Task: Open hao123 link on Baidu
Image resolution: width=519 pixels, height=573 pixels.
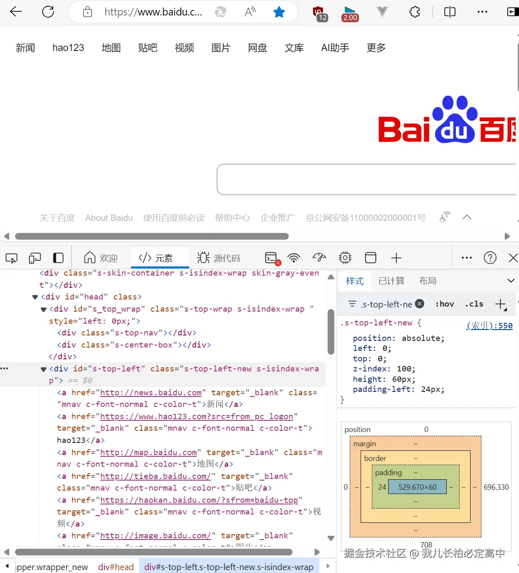Action: 68,48
